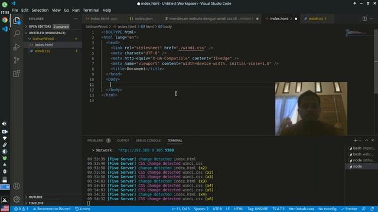Click Reconnect to Discord in status bar
Viewport: 378px width, 212px height.
pos(51,209)
